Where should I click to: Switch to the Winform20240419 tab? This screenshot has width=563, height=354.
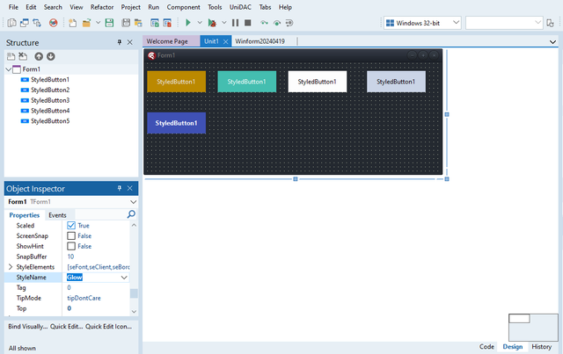click(260, 41)
